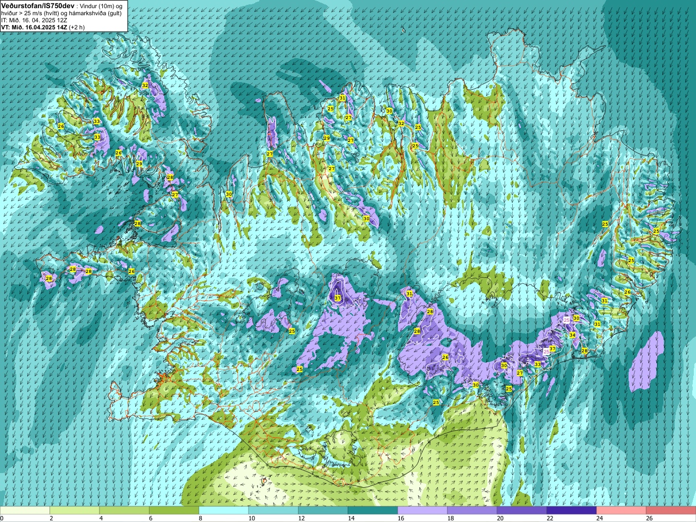Click the 0–2 m/s pale yellow legend swatch

click(x=25, y=511)
